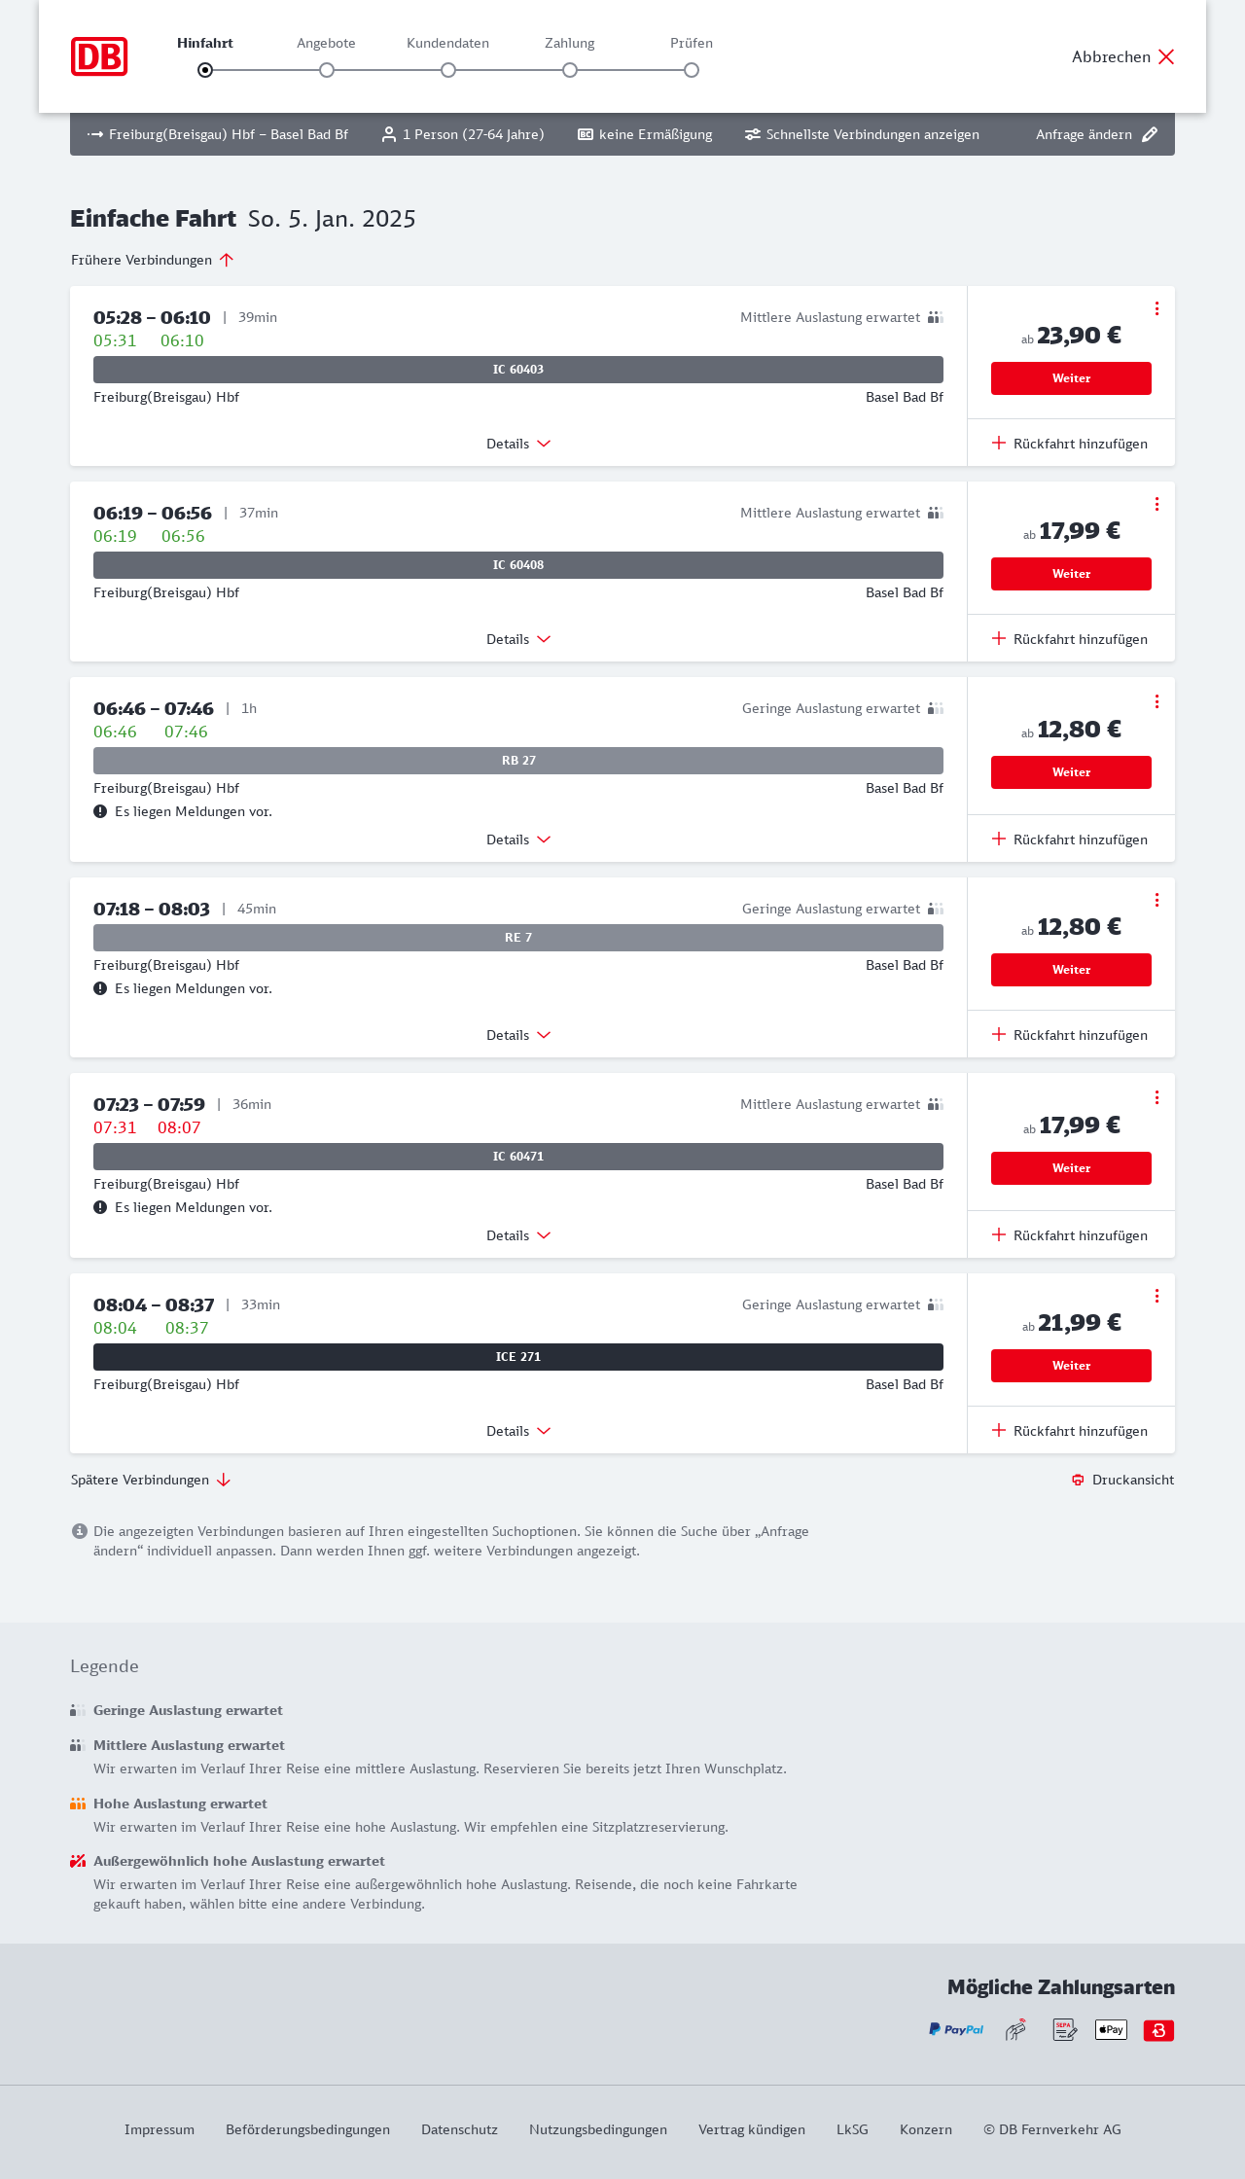
Task: Open three-dot menu for IC 60403 connection
Action: coord(1156,308)
